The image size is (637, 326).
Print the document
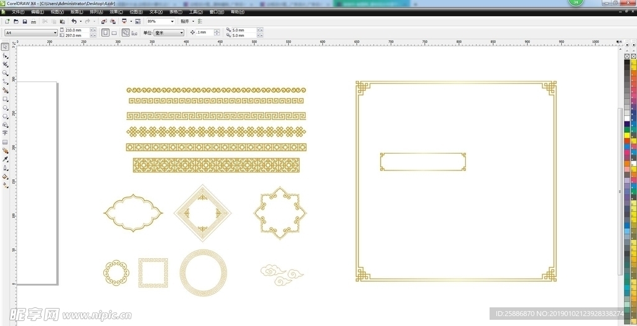[34, 21]
